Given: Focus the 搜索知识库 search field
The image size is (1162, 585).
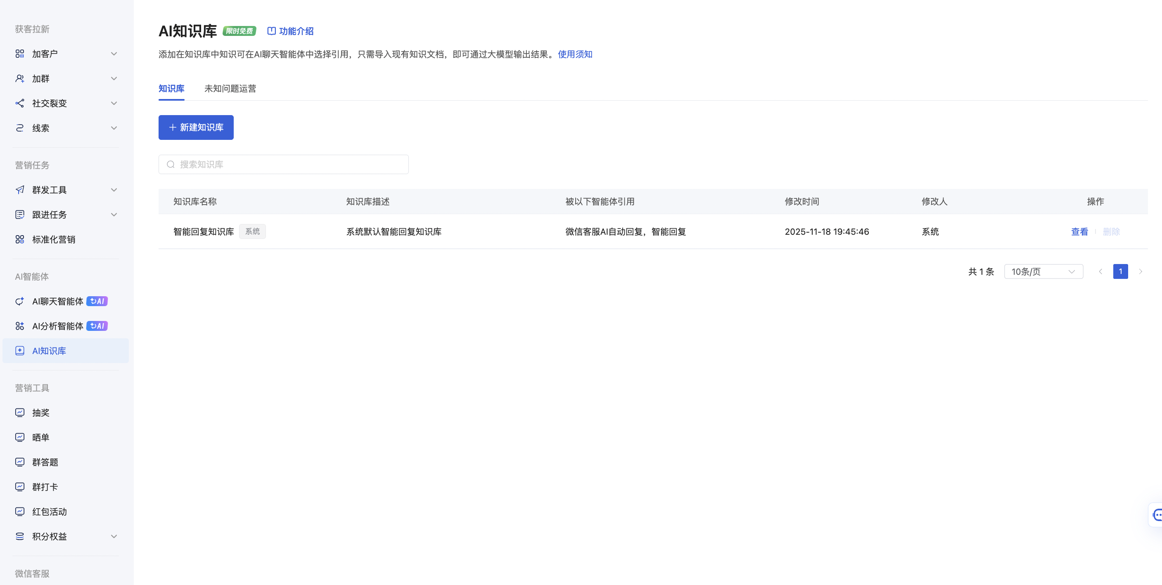Looking at the screenshot, I should [x=283, y=165].
